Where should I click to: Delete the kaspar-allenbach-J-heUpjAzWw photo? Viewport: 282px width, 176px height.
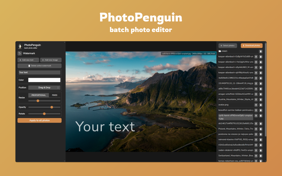tap(260, 62)
